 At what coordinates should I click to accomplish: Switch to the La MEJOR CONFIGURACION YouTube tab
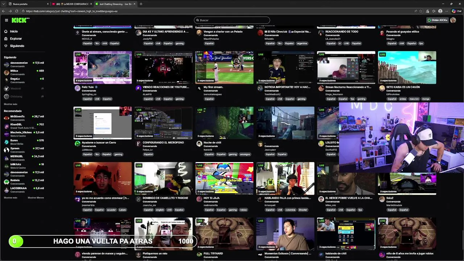tap(71, 4)
